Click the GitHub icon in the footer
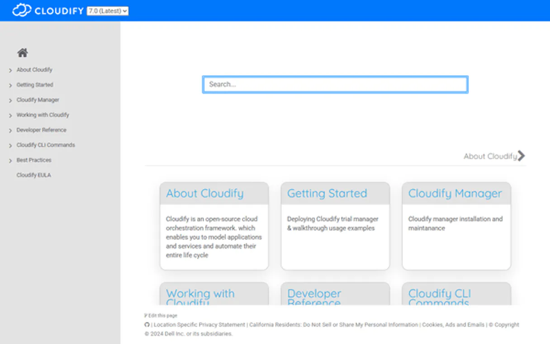Screen dimensions: 550x344 point(147,325)
